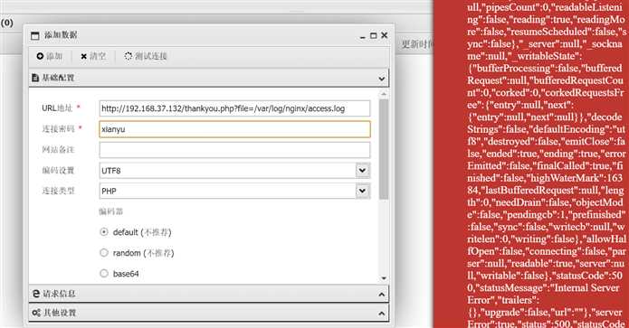The height and width of the screenshot is (328, 629).
Task: Open the PHP connection type dropdown
Action: coord(362,191)
